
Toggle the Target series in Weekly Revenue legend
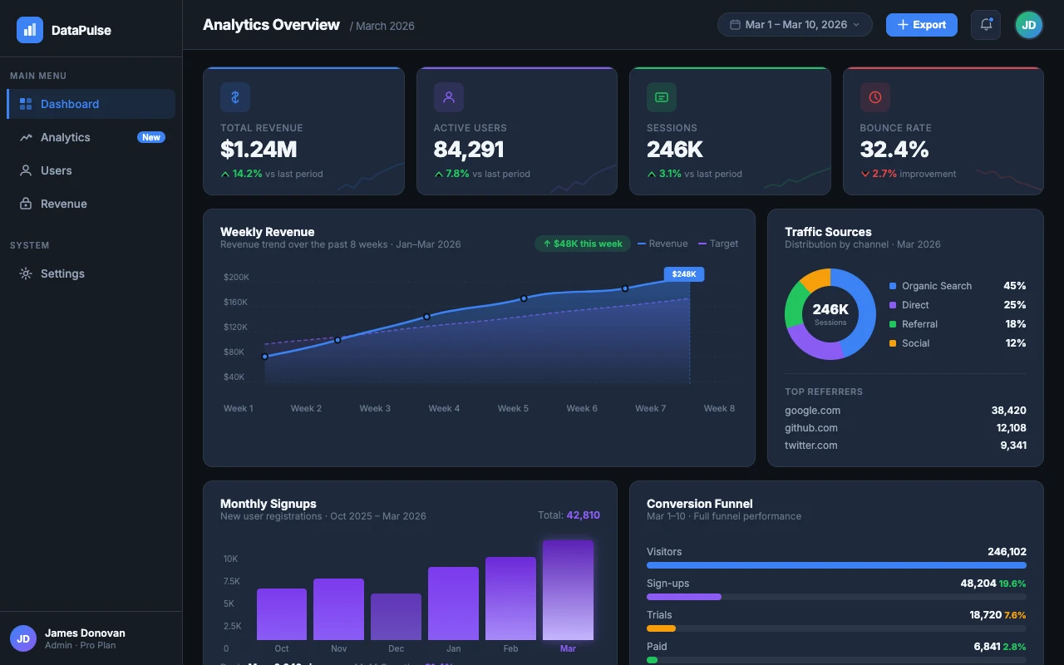[x=718, y=244]
